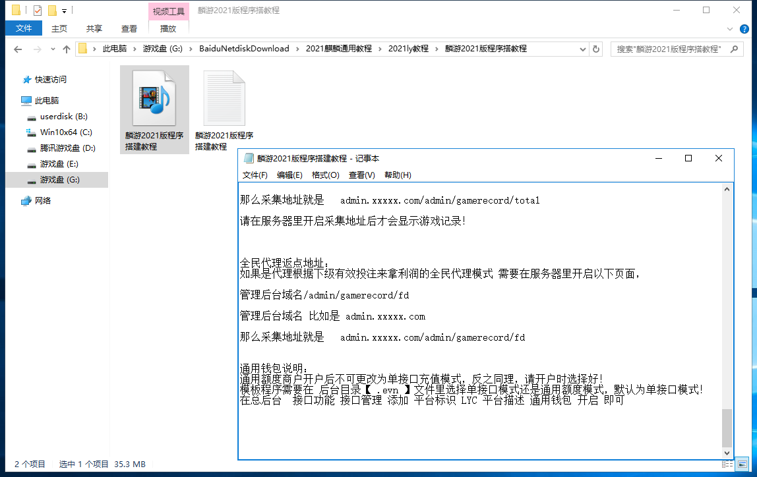Go back using the back arrow
This screenshot has height=477, width=757.
18,49
